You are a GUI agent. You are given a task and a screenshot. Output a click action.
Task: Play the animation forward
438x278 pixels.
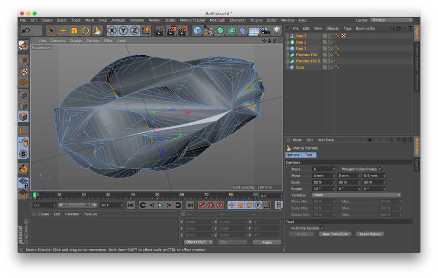(160, 205)
